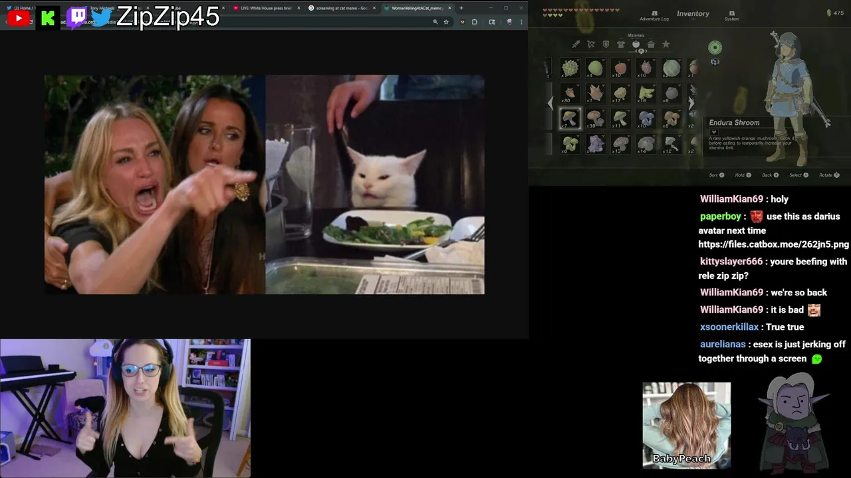Click Link character model preview

coord(795,98)
